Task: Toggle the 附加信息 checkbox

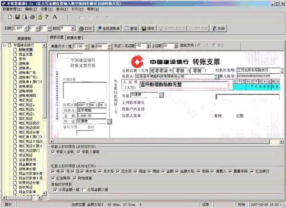Action: pos(75,178)
